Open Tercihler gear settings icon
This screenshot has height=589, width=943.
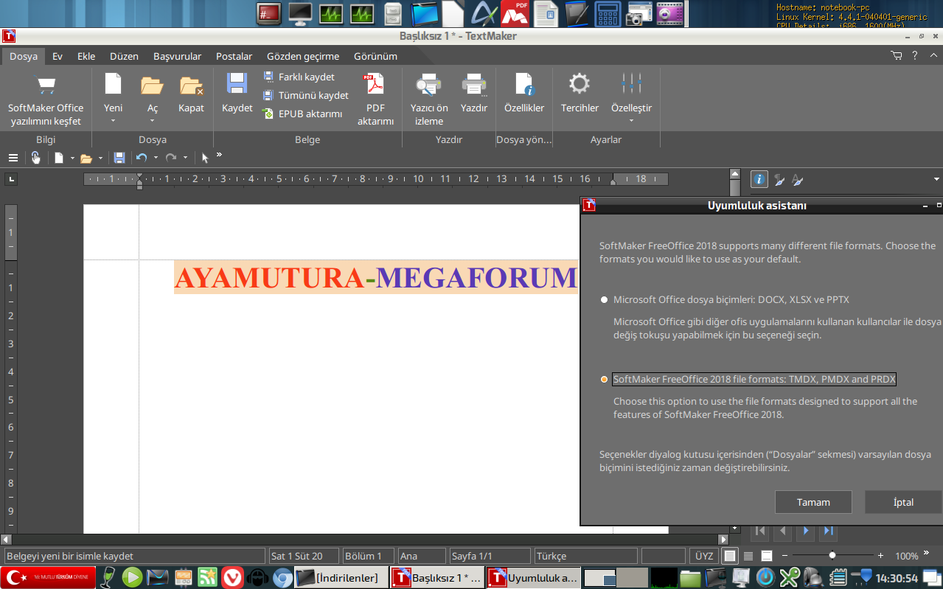(x=580, y=83)
